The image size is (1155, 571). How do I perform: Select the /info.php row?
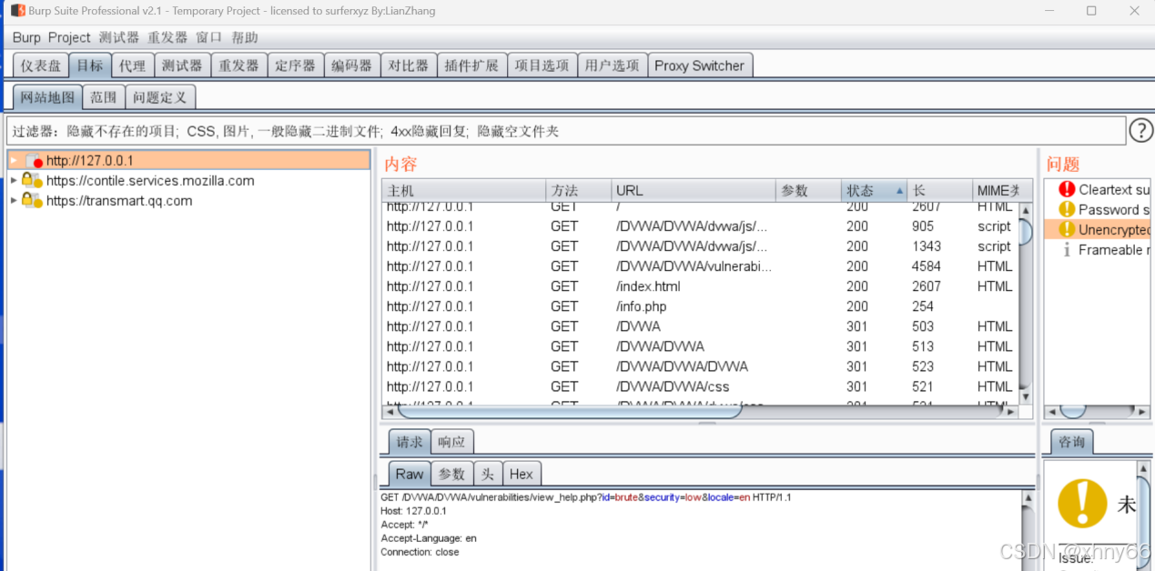[x=700, y=306]
